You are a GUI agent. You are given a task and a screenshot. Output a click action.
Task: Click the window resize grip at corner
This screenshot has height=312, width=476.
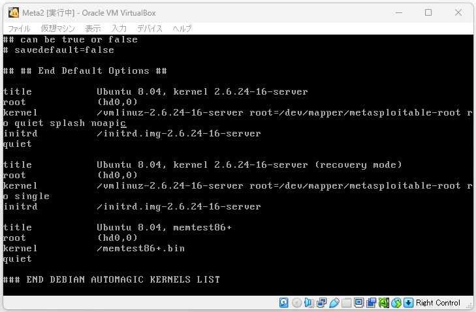click(x=469, y=306)
